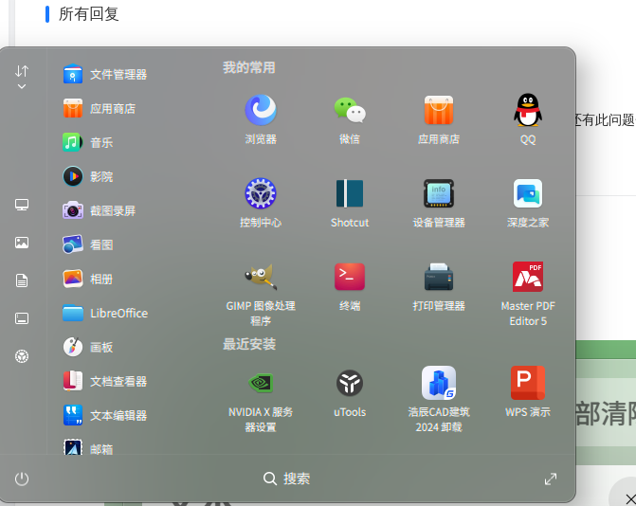Launch 浏览器 from 我的常用
The image size is (636, 506).
(x=261, y=119)
